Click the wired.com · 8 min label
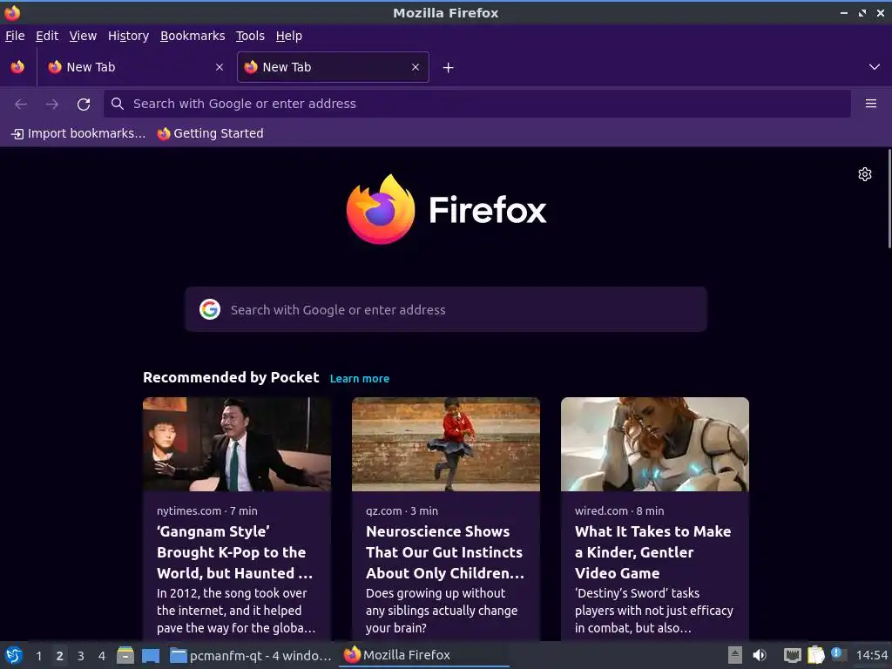The image size is (892, 669). (619, 510)
